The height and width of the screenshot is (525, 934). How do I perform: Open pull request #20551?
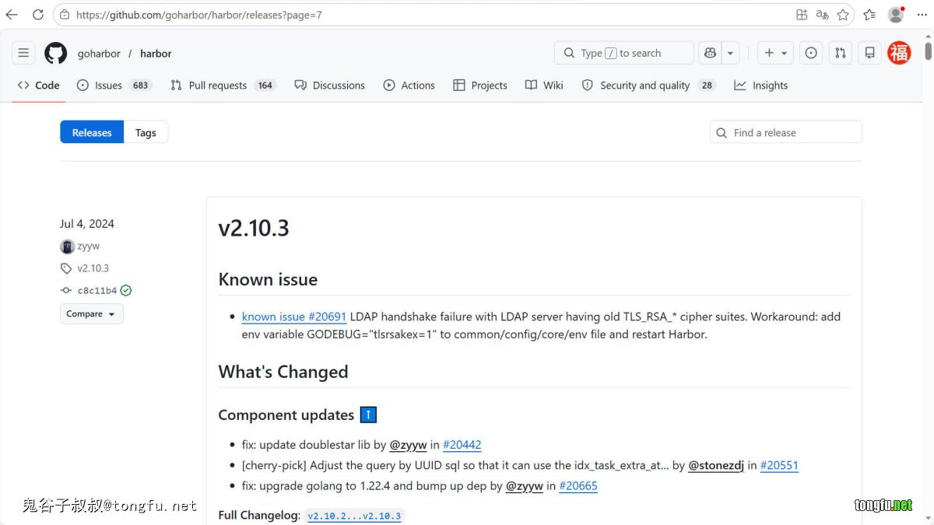pos(779,465)
